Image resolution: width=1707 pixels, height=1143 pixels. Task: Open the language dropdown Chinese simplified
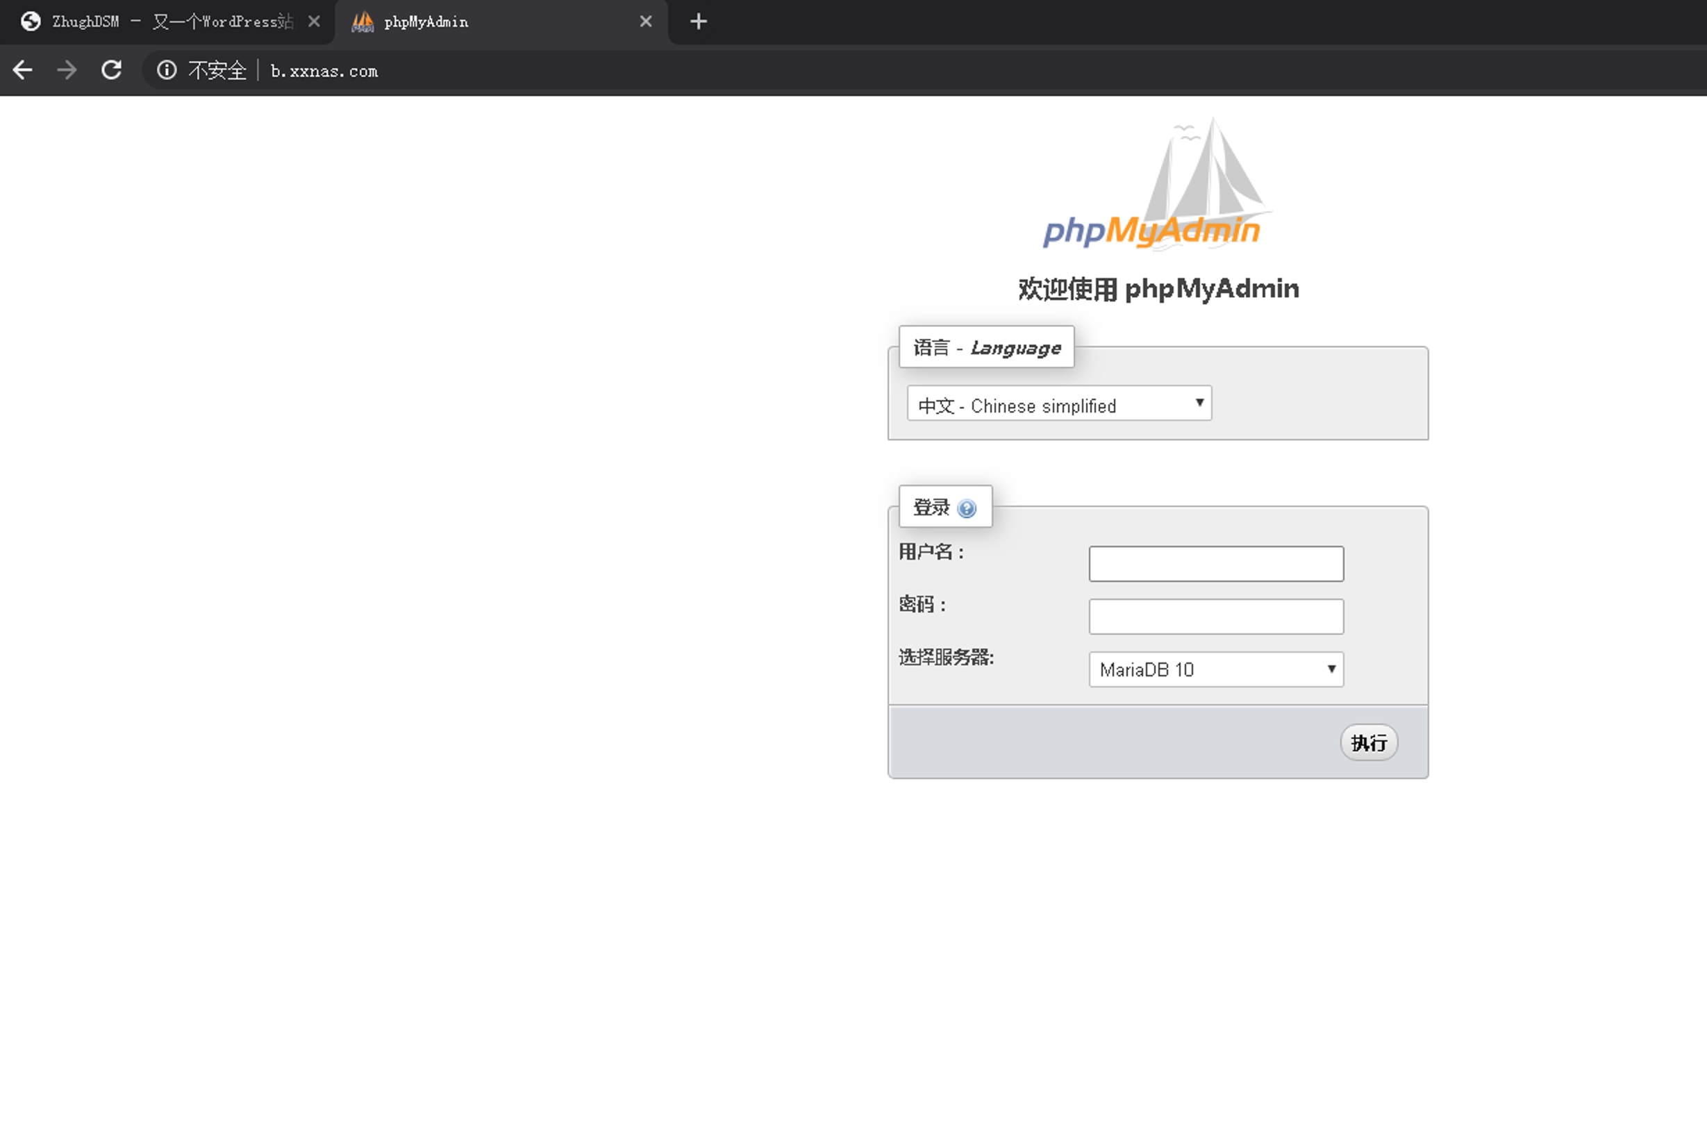(1059, 403)
